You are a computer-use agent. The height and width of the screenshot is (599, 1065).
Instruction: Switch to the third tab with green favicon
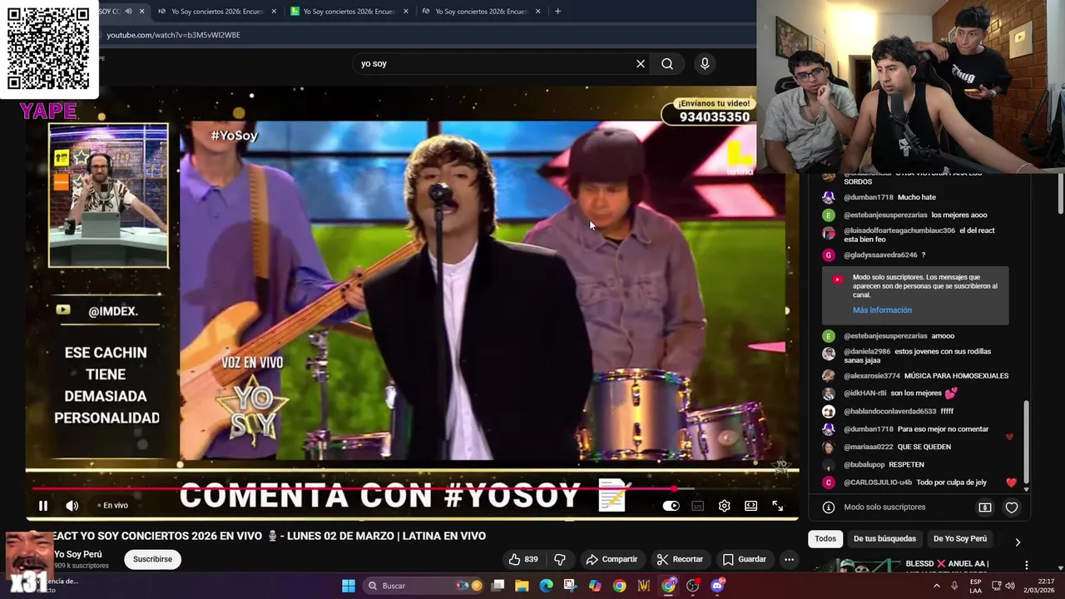(x=349, y=12)
